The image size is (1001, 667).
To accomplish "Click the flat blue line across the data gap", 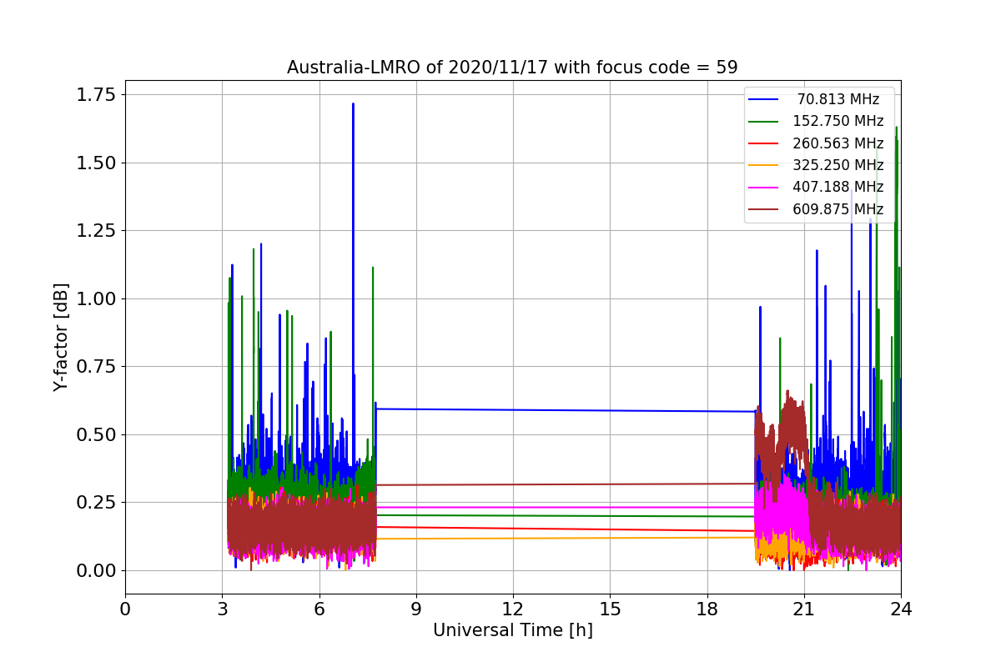I will click(566, 410).
